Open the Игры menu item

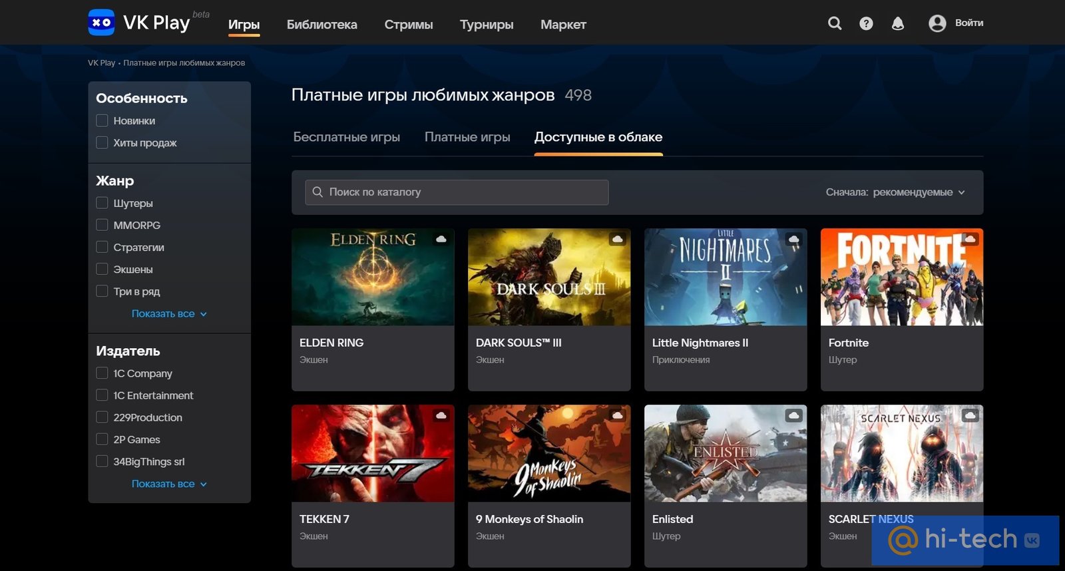[x=244, y=25]
